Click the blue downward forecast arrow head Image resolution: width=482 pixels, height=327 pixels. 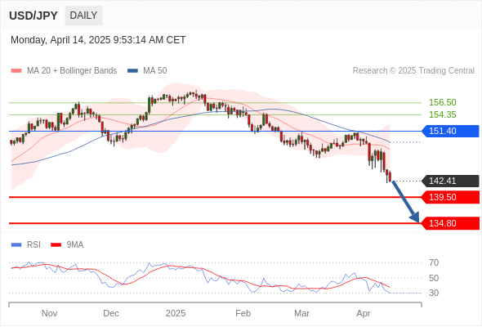coord(415,217)
